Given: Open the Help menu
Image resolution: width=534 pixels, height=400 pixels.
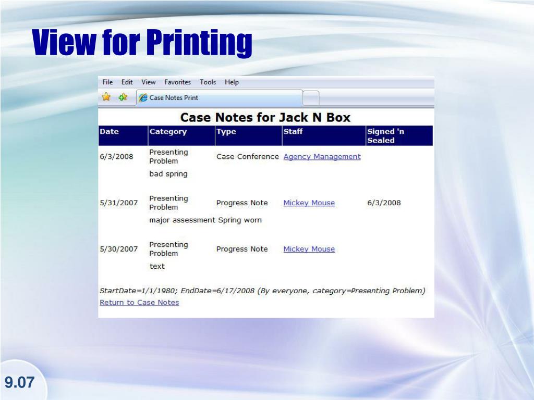Looking at the screenshot, I should pos(232,82).
